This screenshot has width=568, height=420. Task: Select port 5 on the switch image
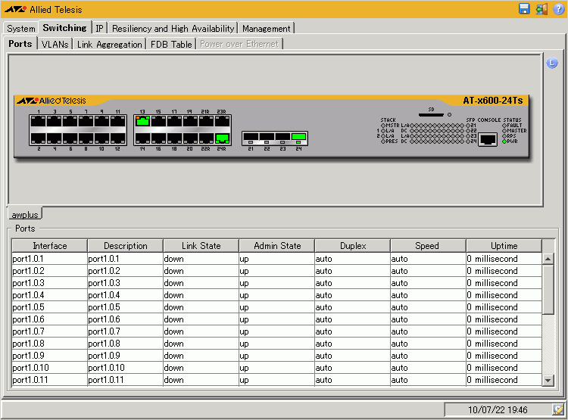coord(70,121)
